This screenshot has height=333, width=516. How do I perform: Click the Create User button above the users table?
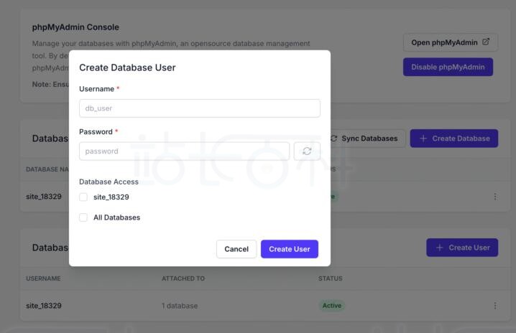point(461,248)
